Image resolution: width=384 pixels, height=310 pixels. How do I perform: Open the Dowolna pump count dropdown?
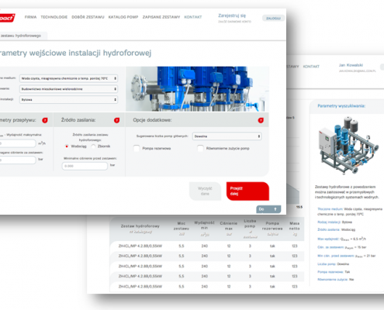point(227,136)
